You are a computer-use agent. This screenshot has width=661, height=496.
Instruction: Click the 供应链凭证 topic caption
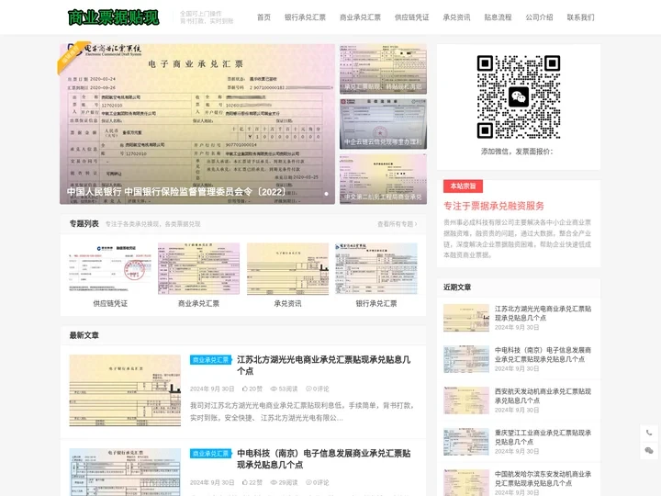110,303
